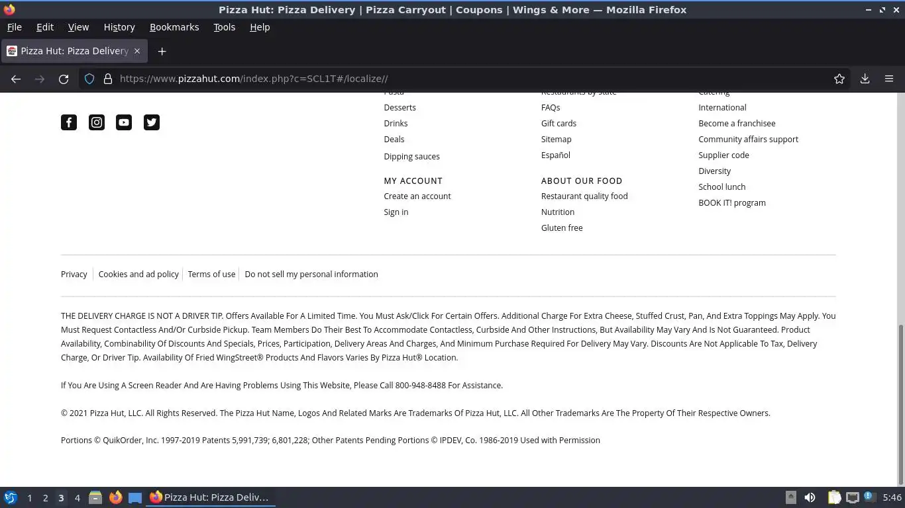Open the Supplier code link
Viewport: 905px width, 508px height.
723,155
